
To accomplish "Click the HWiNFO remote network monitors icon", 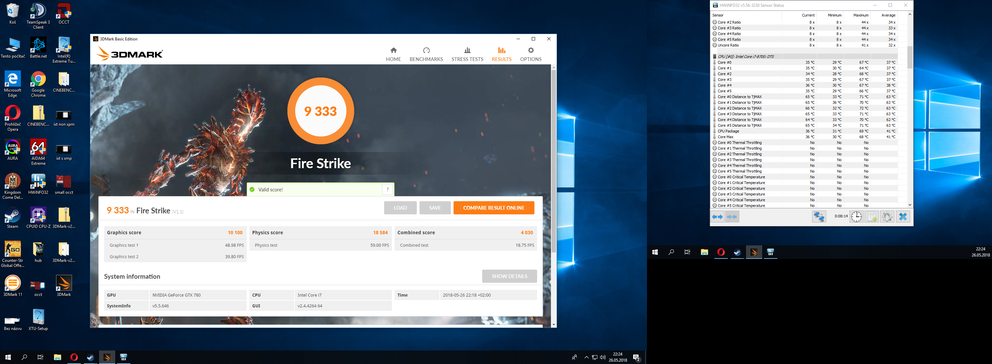I will point(819,216).
